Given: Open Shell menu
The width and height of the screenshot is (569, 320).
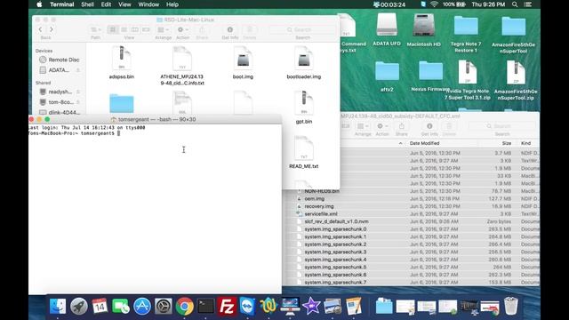Looking at the screenshot, I should [87, 4].
